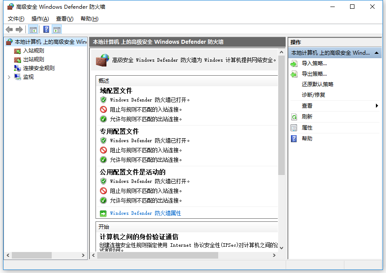Select the 本地计算机 root tree node
This screenshot has width=386, height=273.
(50, 42)
